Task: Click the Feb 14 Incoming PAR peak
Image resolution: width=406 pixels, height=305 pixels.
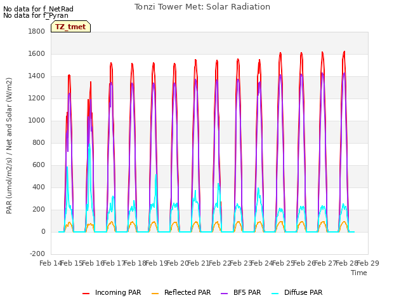Action: tap(69, 76)
